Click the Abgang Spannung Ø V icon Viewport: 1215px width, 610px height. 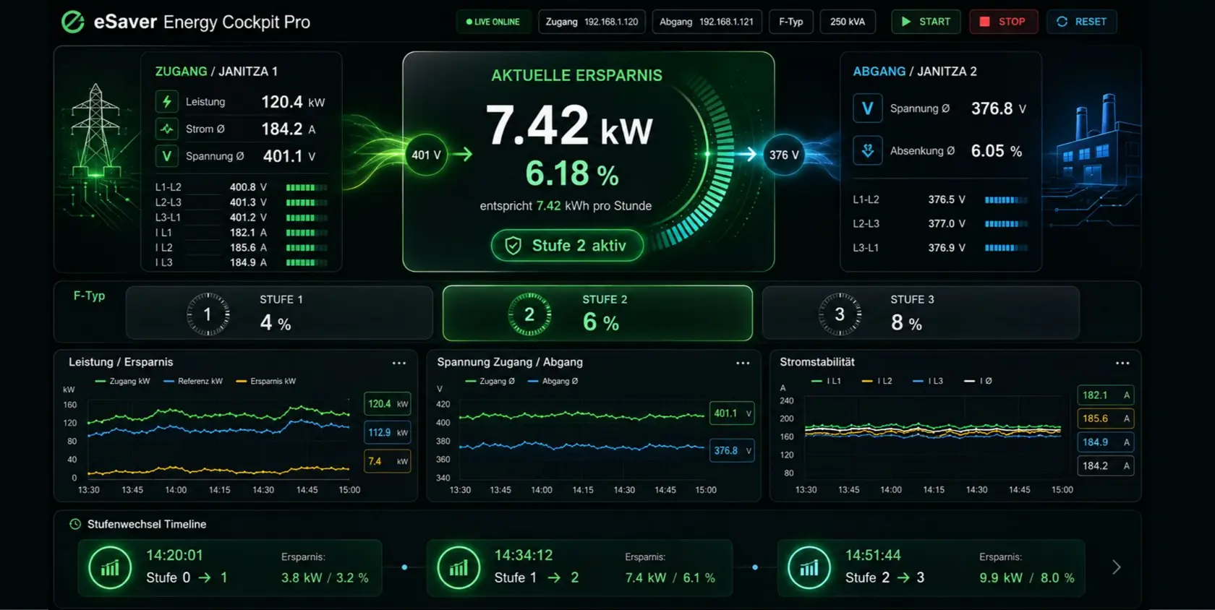click(x=867, y=108)
